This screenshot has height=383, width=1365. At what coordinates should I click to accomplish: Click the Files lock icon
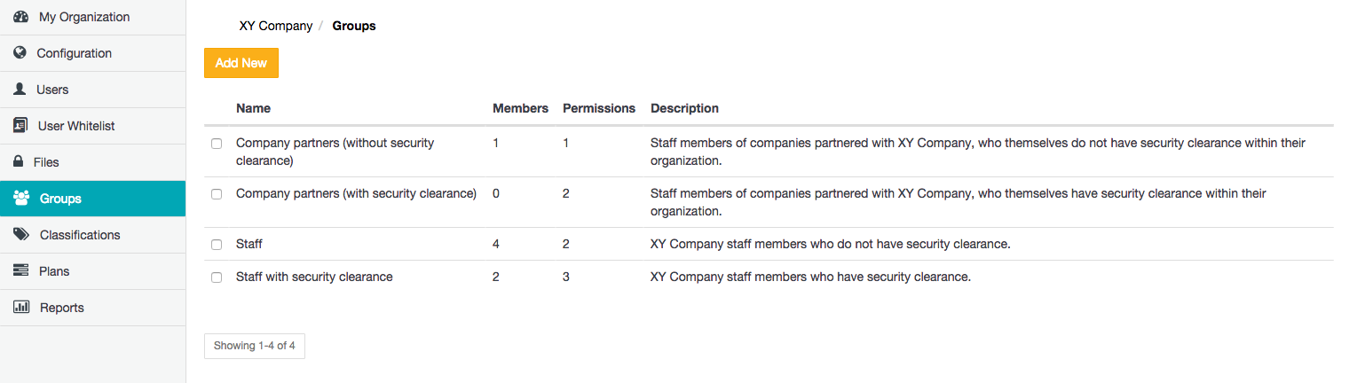coord(18,162)
